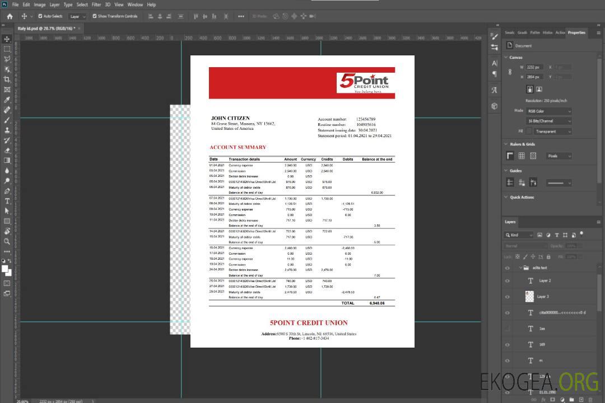Select the Rectangular Marquee tool
This screenshot has height=403, width=605.
click(x=7, y=49)
